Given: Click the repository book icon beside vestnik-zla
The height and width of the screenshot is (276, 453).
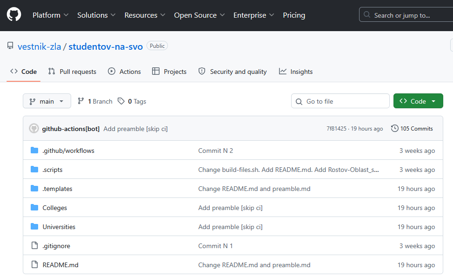Looking at the screenshot, I should click(x=10, y=46).
